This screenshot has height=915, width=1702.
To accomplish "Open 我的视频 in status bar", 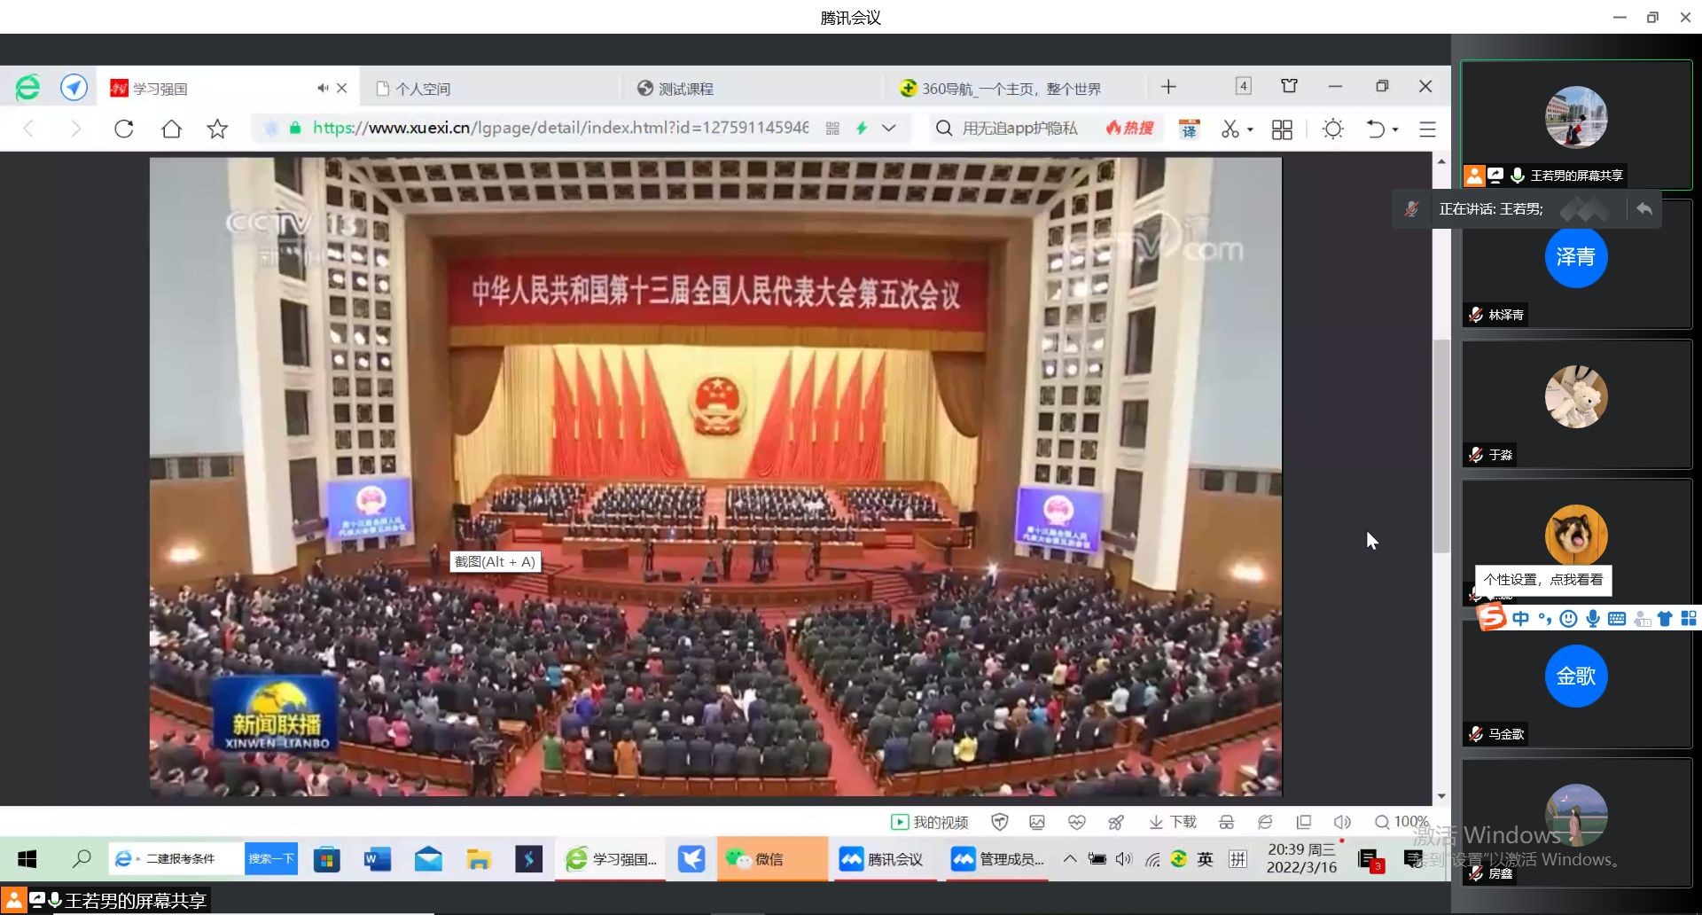I will coord(929,822).
